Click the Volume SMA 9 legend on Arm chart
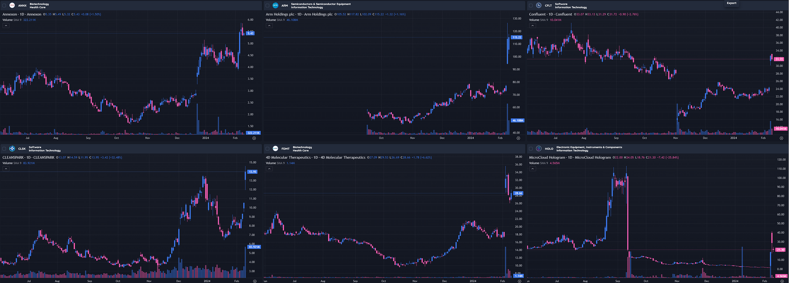This screenshot has width=789, height=283. pyautogui.click(x=275, y=20)
